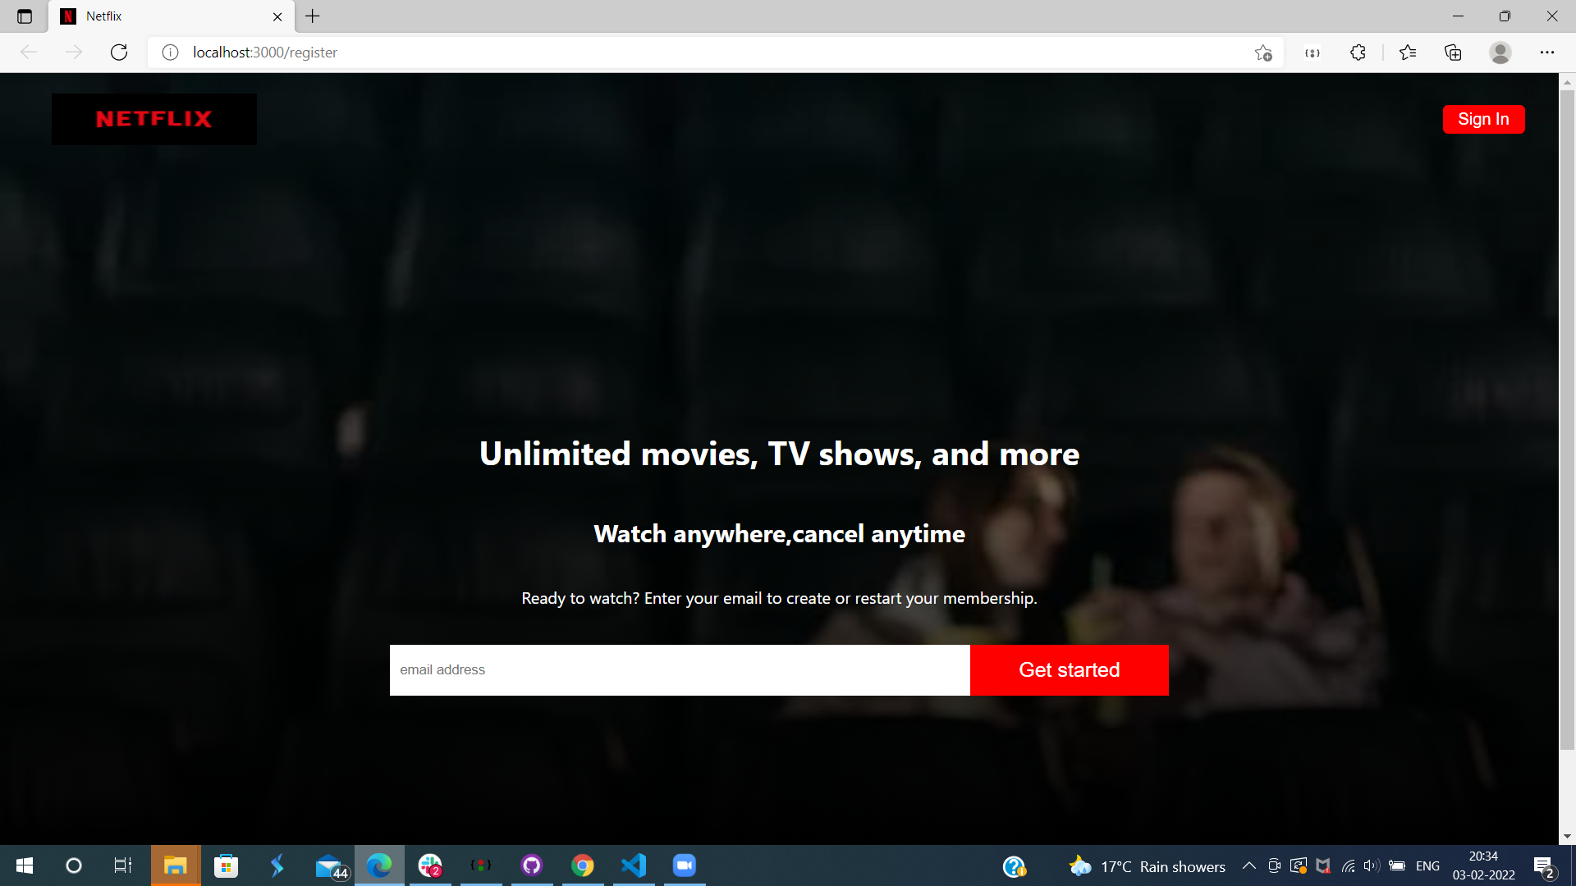View site information for localhost
The image size is (1576, 886).
click(x=171, y=52)
